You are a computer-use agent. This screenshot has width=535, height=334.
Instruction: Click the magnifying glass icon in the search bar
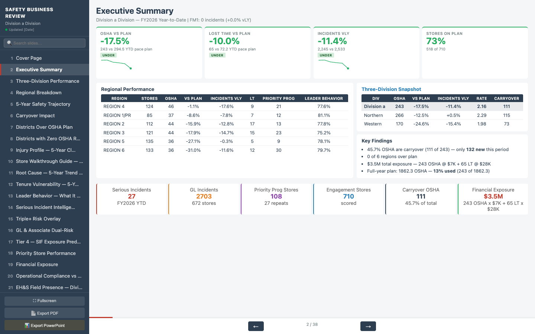(9, 43)
